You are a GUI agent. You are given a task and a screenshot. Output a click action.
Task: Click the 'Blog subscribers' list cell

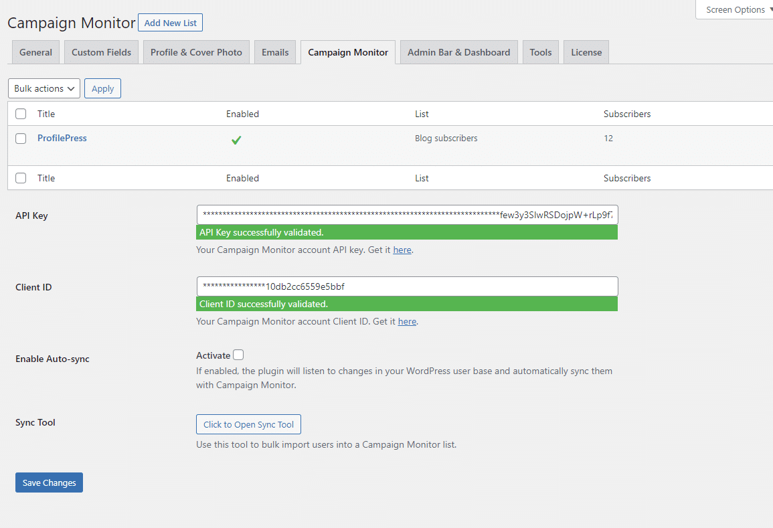click(x=446, y=138)
